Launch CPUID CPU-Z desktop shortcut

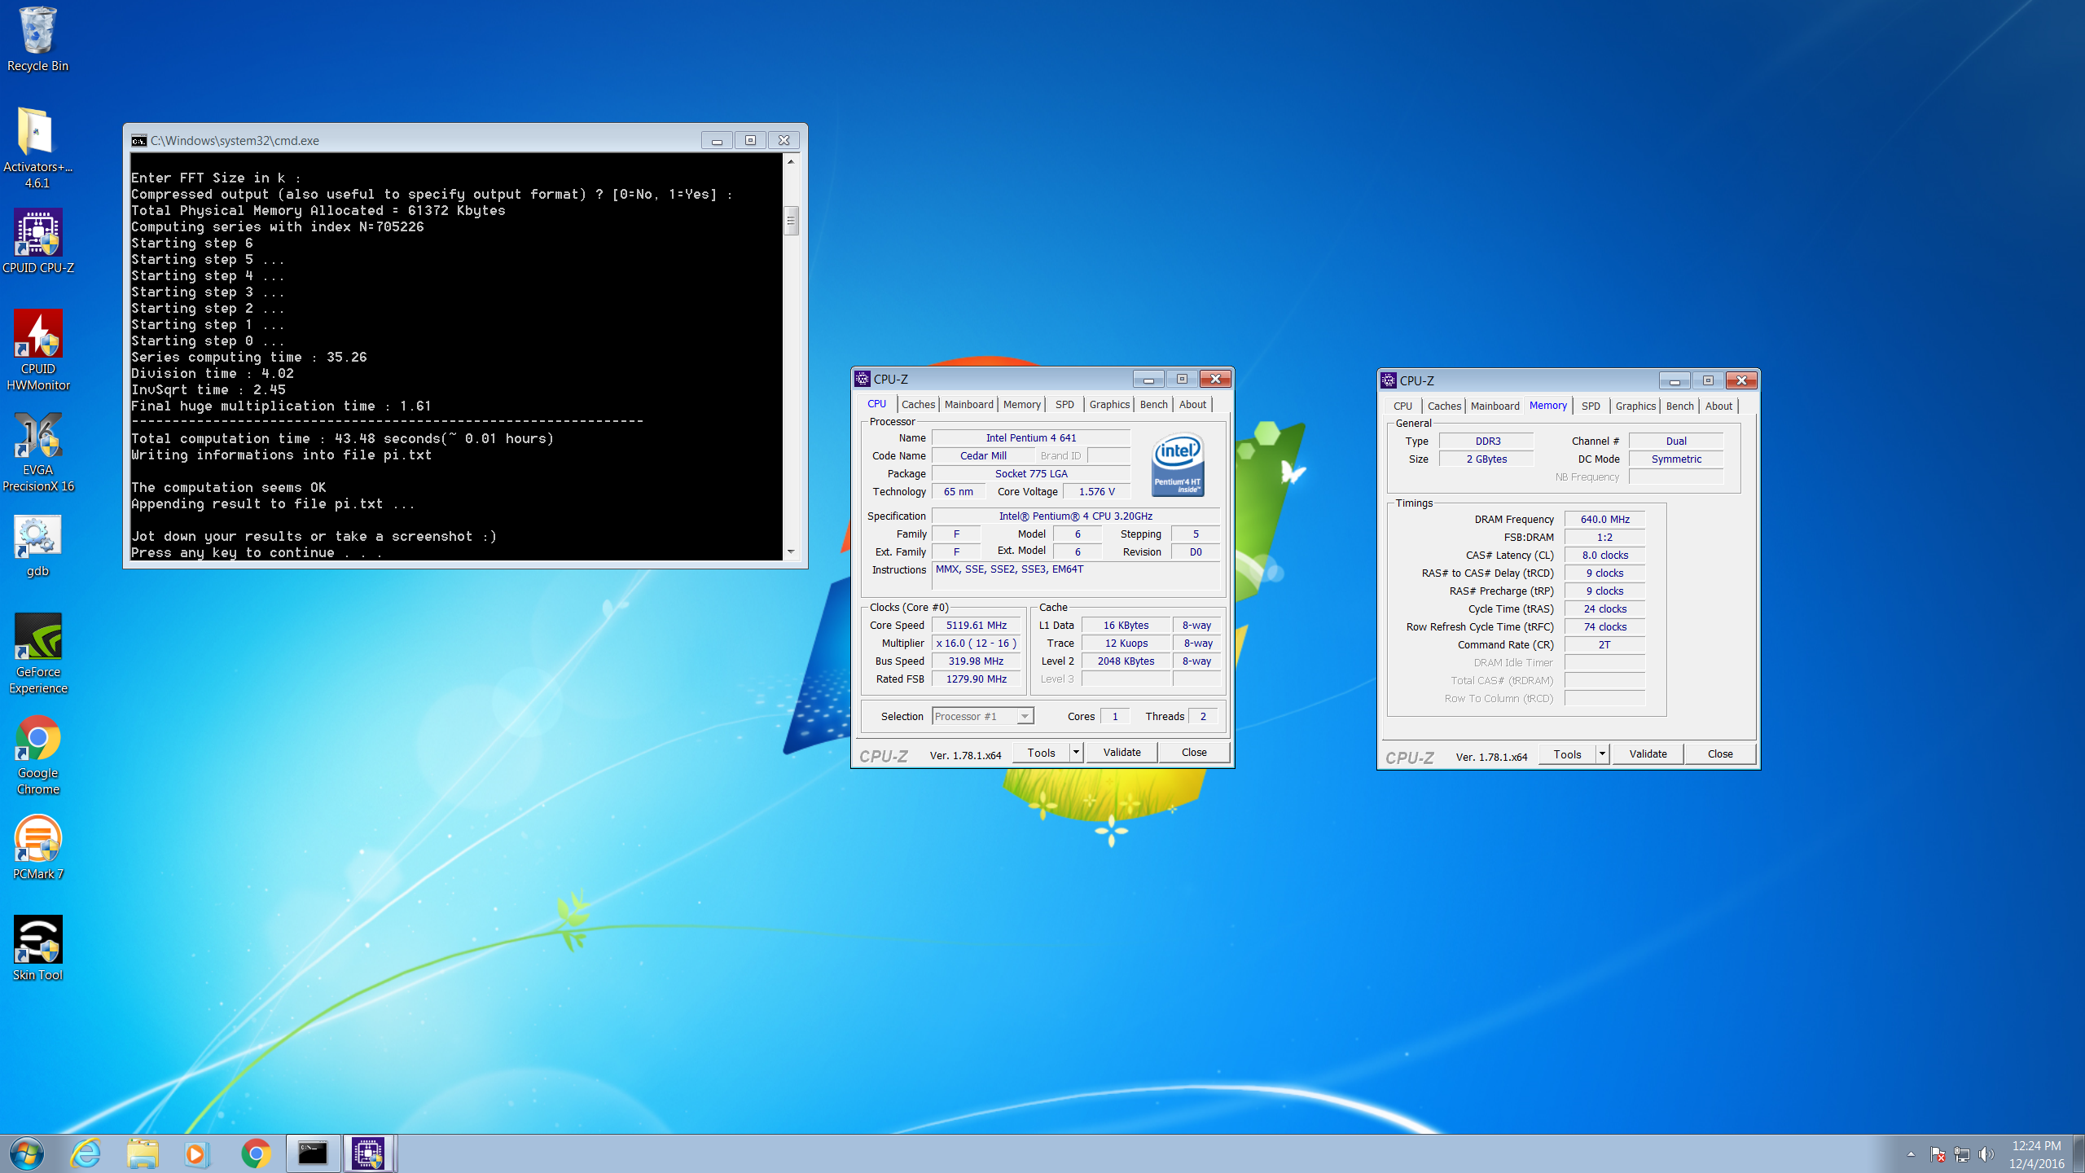pos(37,242)
